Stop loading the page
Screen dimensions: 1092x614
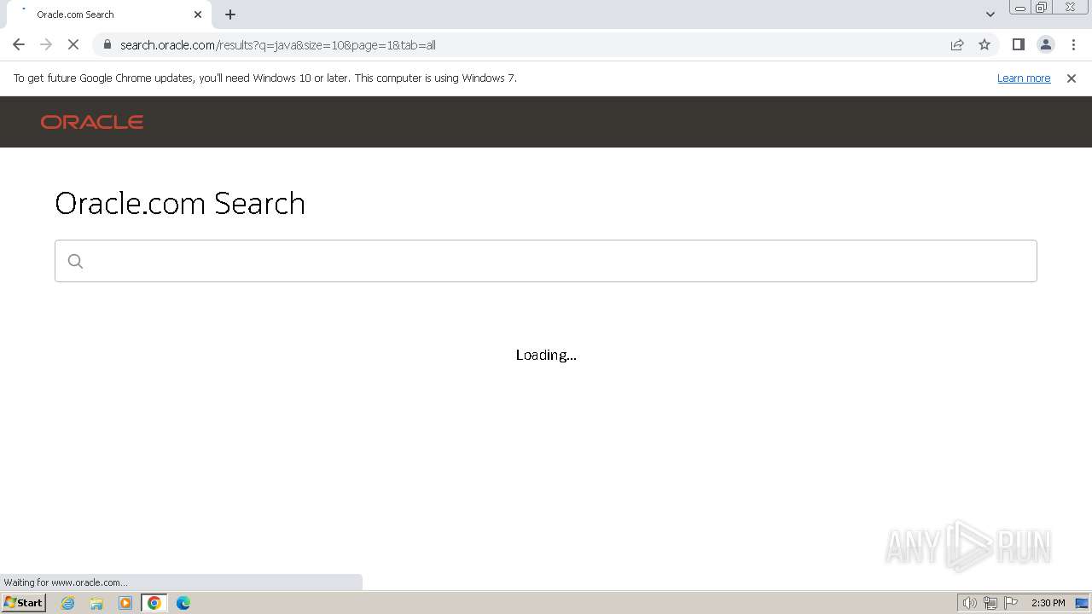[x=73, y=44]
